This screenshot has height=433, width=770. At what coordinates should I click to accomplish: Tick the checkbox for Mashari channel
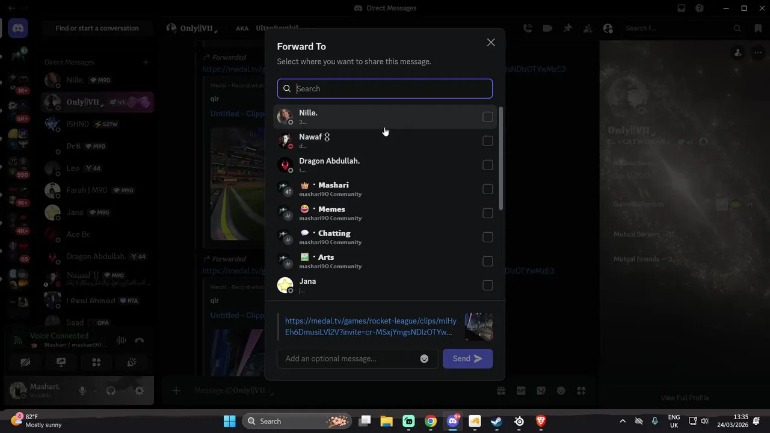pyautogui.click(x=488, y=189)
